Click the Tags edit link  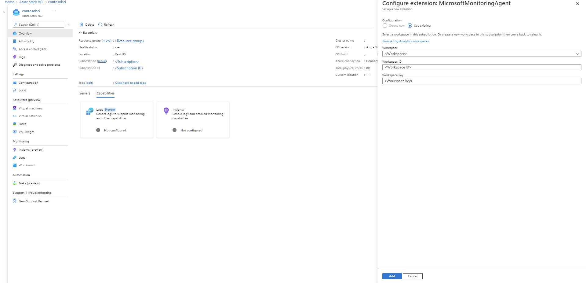[x=89, y=83]
